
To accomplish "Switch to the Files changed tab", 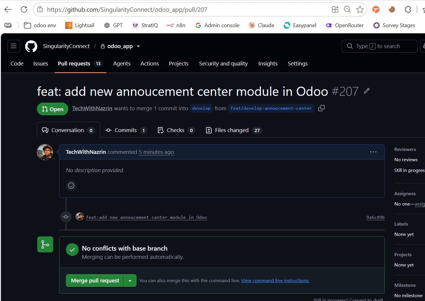I will click(234, 130).
